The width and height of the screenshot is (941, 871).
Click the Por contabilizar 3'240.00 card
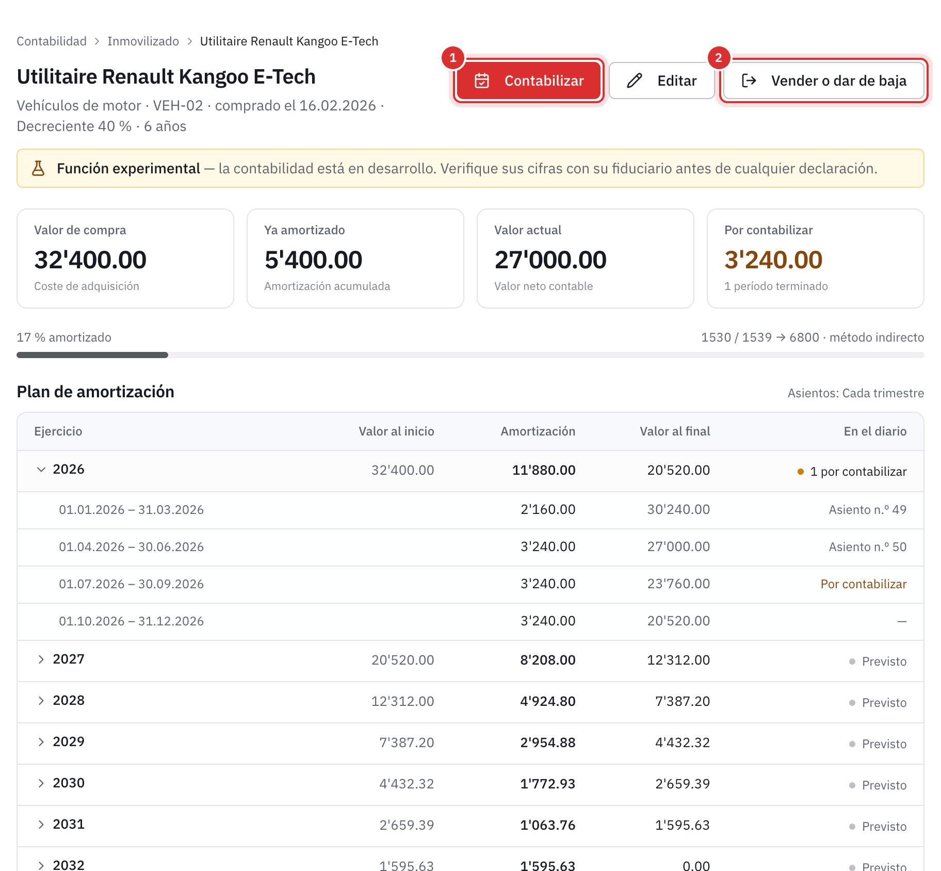[816, 259]
